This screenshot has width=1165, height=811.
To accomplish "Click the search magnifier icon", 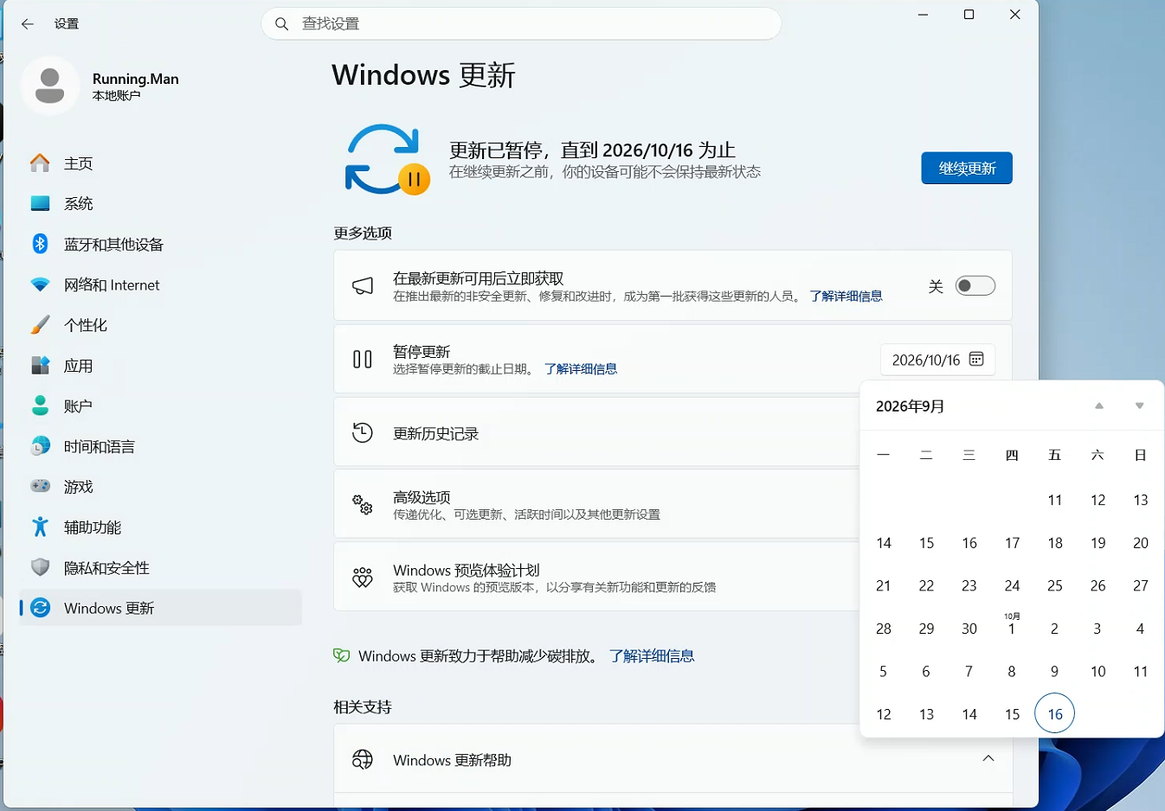I will tap(282, 24).
